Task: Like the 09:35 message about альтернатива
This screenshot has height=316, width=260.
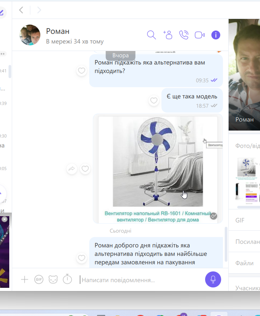Action: point(81,71)
